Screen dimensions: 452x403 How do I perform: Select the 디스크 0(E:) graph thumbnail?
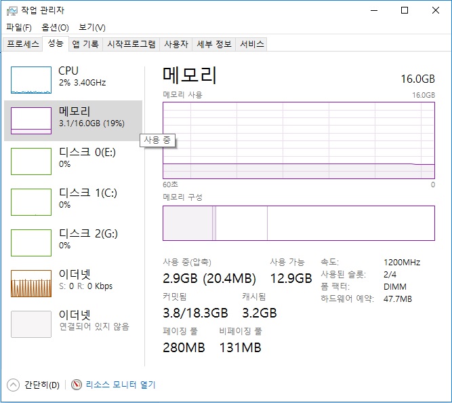31,161
